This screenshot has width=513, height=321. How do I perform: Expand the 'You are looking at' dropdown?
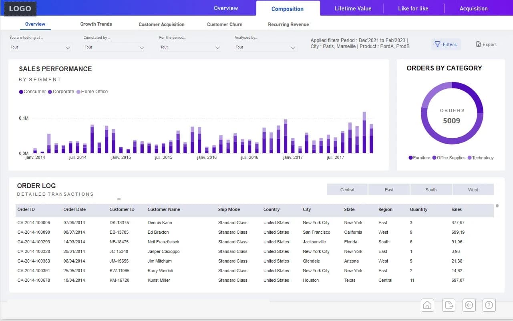40,47
